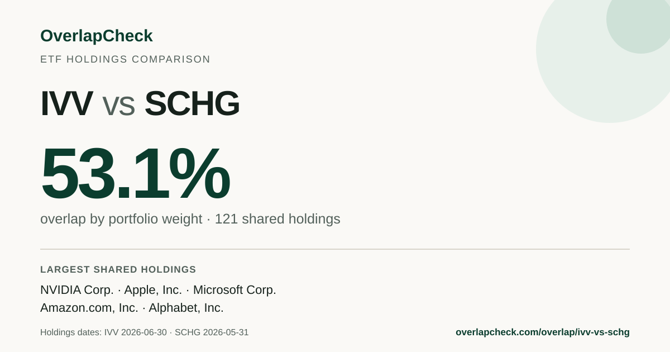Click the NVIDIA Corp. holding name

click(77, 290)
